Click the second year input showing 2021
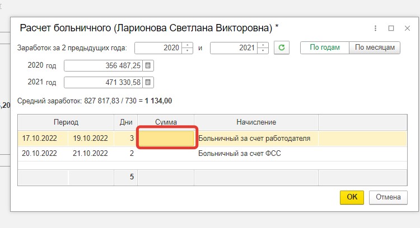The width and height of the screenshot is (420, 228). (x=234, y=48)
